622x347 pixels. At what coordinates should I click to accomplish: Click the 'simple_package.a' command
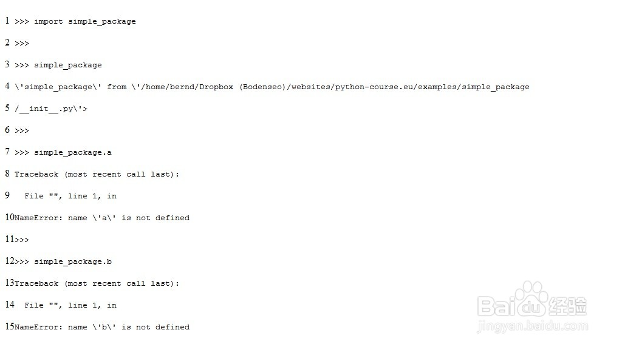click(x=73, y=152)
